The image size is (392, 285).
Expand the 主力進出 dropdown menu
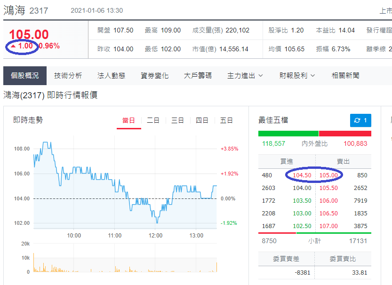tap(245, 76)
